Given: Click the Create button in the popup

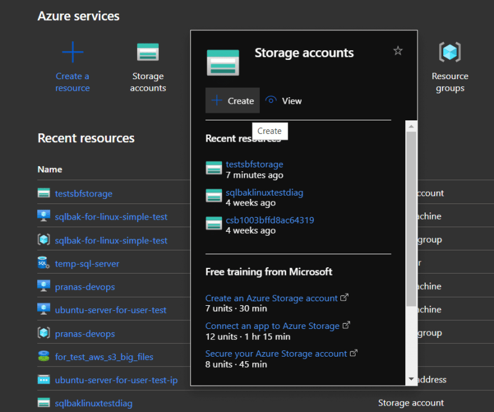Looking at the screenshot, I should click(233, 101).
